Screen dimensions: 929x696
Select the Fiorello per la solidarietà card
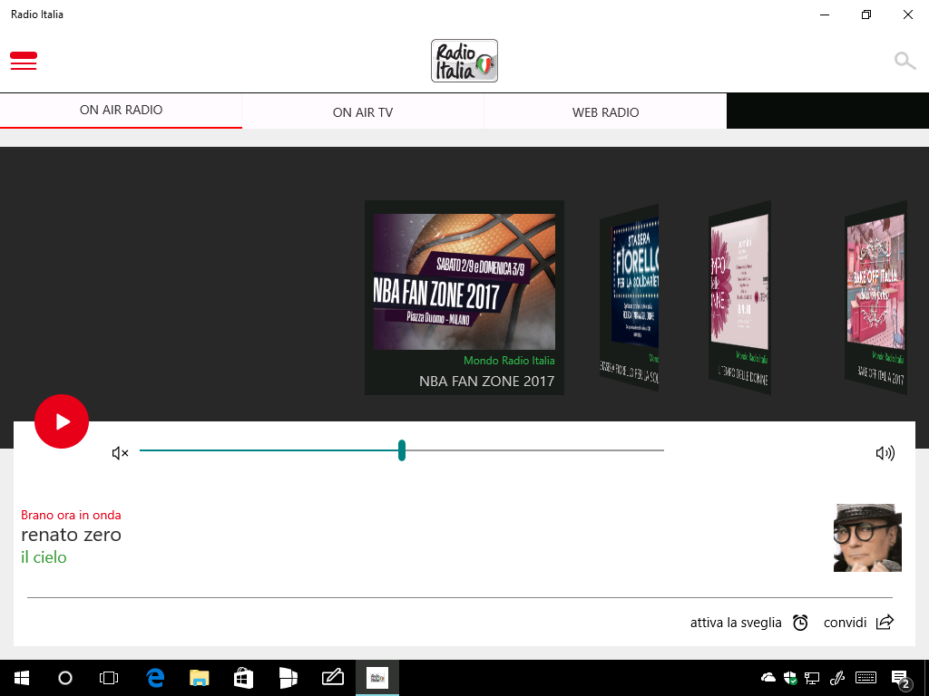tap(630, 299)
